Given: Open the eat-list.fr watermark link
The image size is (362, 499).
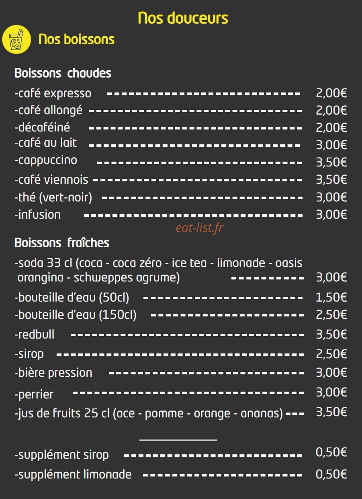Looking at the screenshot, I should 200,228.
